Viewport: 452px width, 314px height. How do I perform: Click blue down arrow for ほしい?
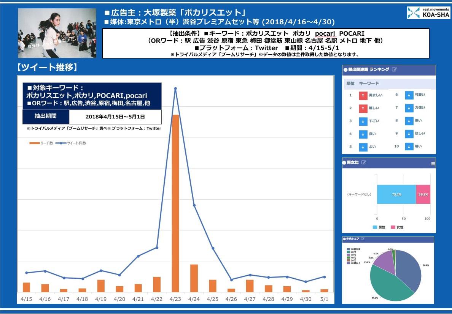pyautogui.click(x=409, y=134)
